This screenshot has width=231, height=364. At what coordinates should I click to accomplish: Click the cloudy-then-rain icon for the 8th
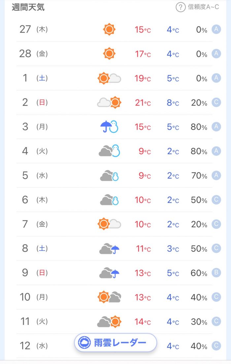coord(109,249)
